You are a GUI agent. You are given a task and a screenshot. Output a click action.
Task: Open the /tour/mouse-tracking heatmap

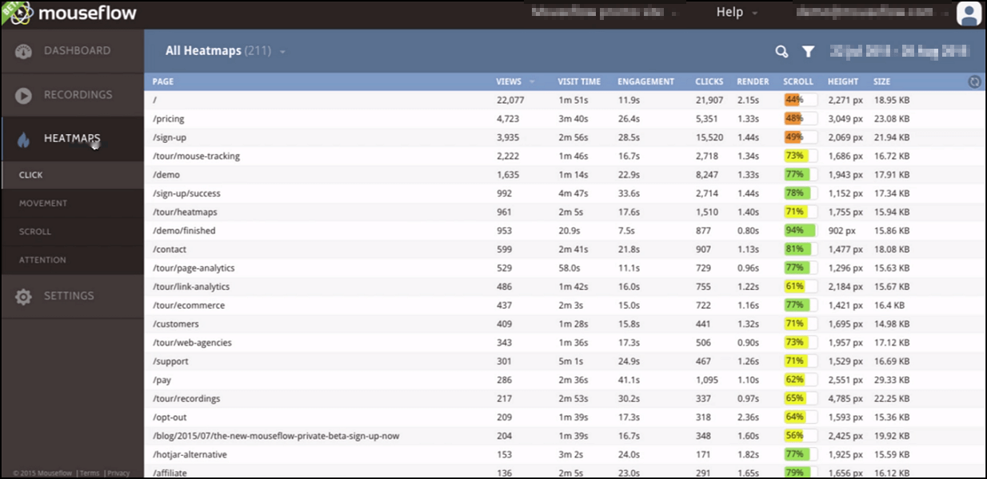coord(196,156)
